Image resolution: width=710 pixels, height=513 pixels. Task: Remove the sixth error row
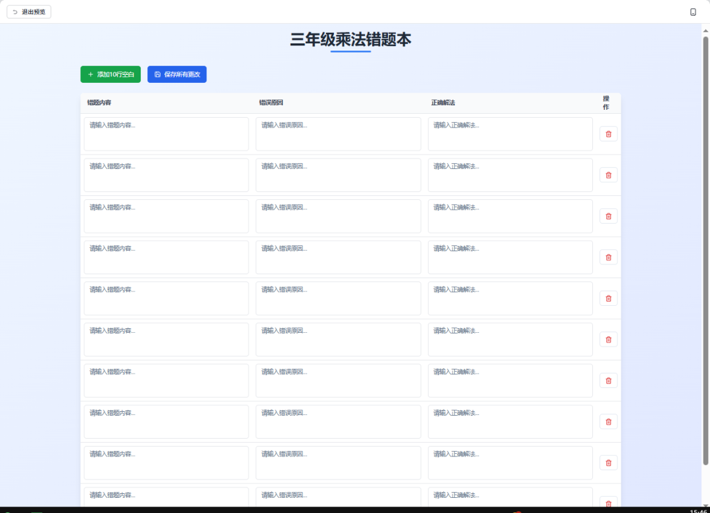pos(608,339)
